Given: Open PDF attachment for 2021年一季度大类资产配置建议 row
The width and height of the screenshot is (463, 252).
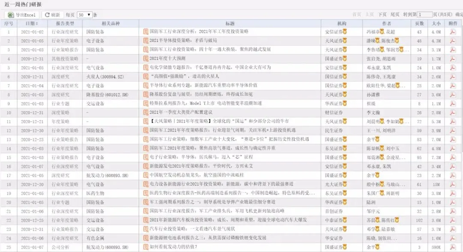Looking at the screenshot, I should (452, 113).
